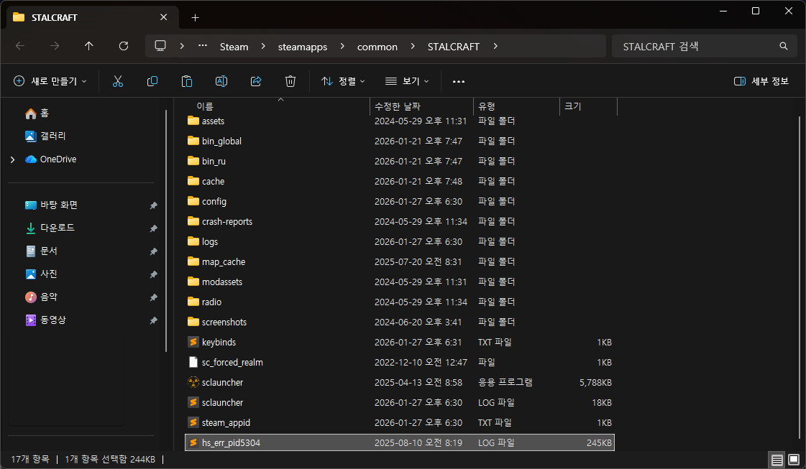This screenshot has height=469, width=806.
Task: Click the Cut scissors icon
Action: point(118,81)
